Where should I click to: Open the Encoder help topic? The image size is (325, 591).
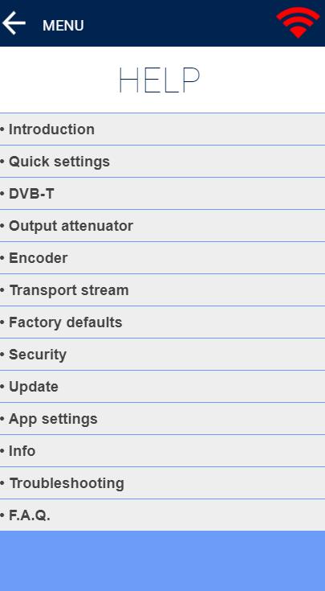click(x=162, y=258)
